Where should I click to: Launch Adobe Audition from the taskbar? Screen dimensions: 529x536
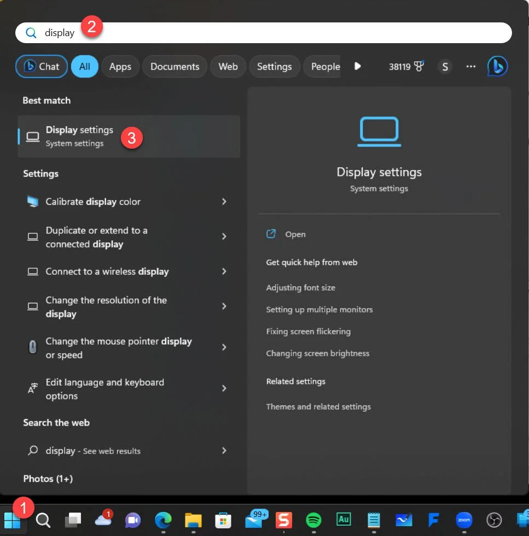tap(344, 521)
